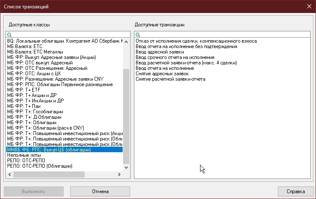The width and height of the screenshot is (316, 199).
Task: Choose Снятие расчетной заявки-отчета transaction
Action: (x=170, y=79)
